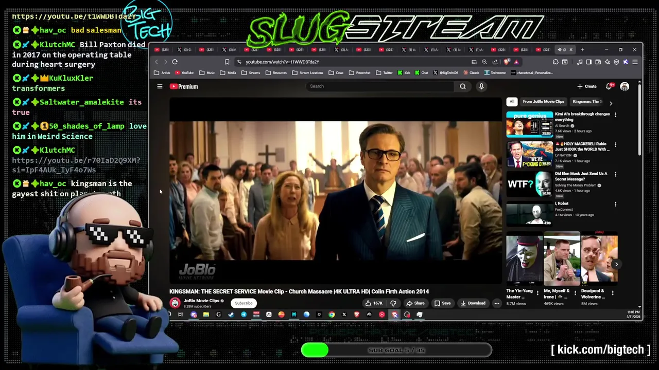
Task: Open more actions ellipsis under the video
Action: click(497, 303)
